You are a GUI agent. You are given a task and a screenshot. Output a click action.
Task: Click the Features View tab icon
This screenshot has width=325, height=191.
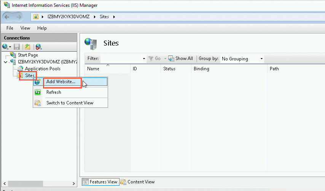[85, 182]
